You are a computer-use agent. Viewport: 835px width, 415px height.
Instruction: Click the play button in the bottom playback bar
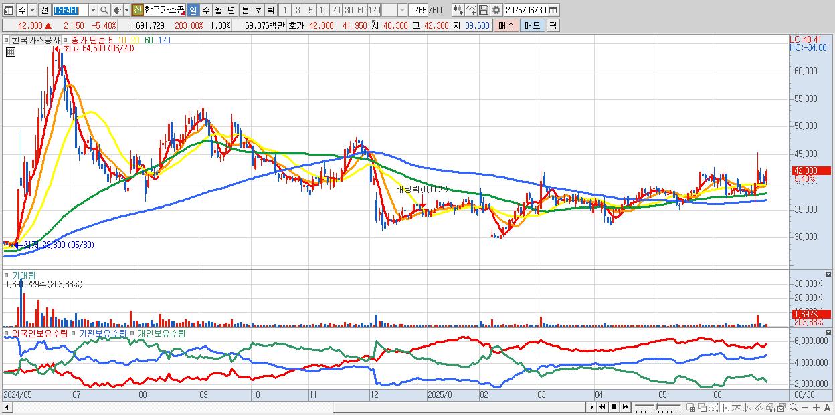[x=592, y=407]
